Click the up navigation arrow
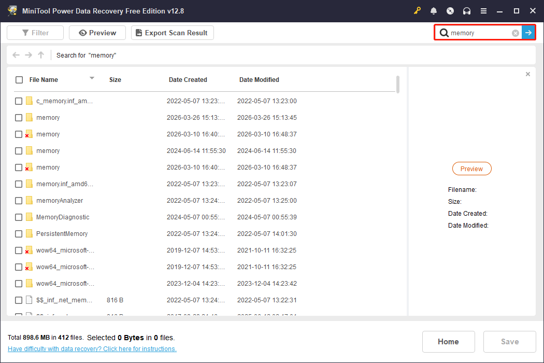Image resolution: width=544 pixels, height=363 pixels. pyautogui.click(x=40, y=55)
